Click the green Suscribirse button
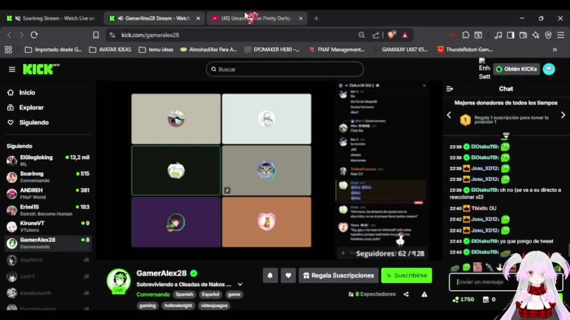Screen dimensions: 570x320 407,276
